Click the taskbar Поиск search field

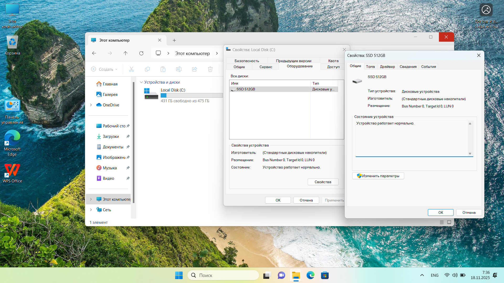[223, 275]
